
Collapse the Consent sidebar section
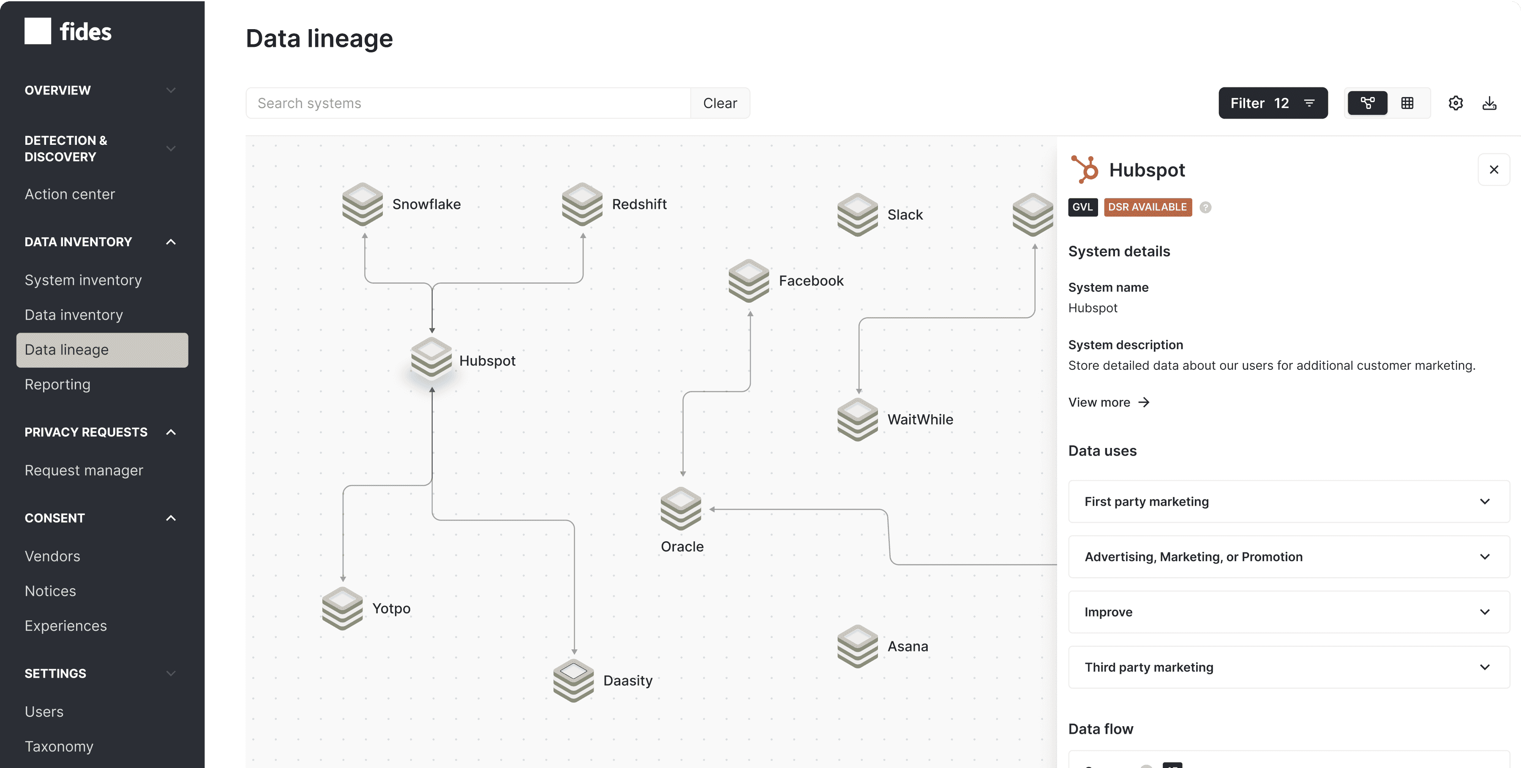pyautogui.click(x=171, y=518)
